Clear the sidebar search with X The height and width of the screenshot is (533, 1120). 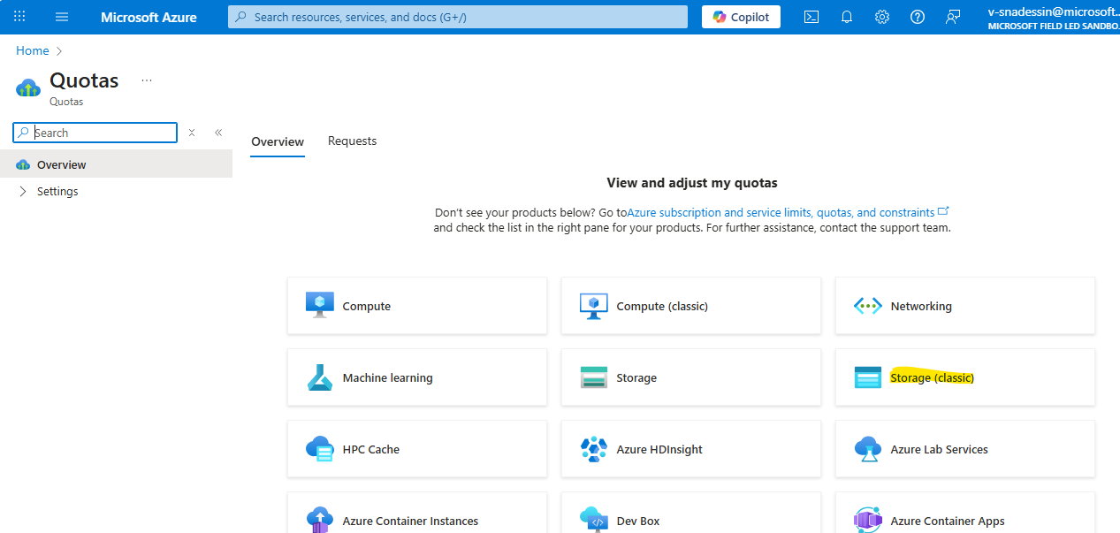(192, 133)
